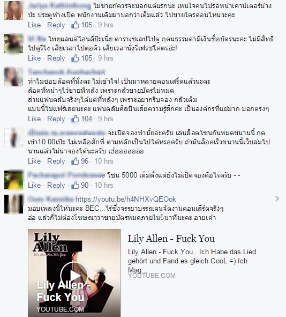Image resolution: width=286 pixels, height=317 pixels.
Task: Open the youtu.be/h4NHXvQEOok link
Action: pos(126,199)
